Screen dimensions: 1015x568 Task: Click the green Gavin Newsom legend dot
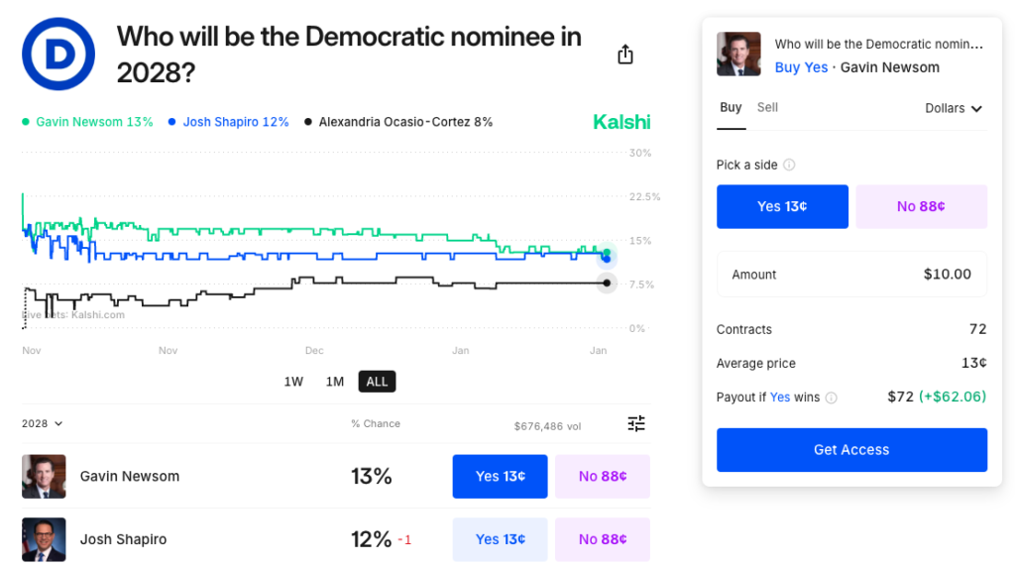tap(26, 122)
